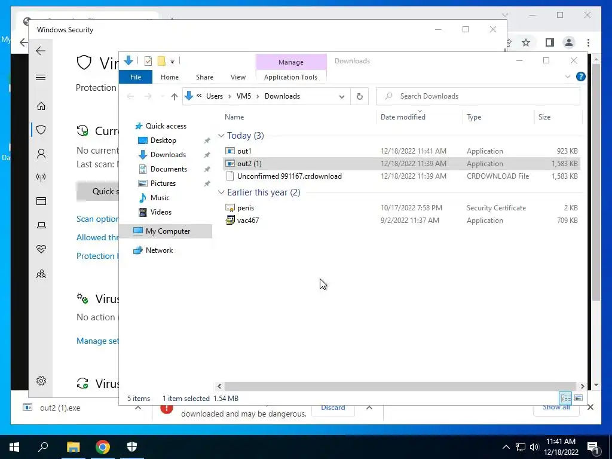Open Documents in navigation pane
Screen dimensions: 612x459
click(169, 169)
